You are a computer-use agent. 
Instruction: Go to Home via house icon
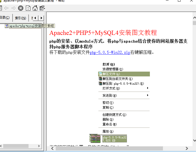pyautogui.click(x=35, y=8)
